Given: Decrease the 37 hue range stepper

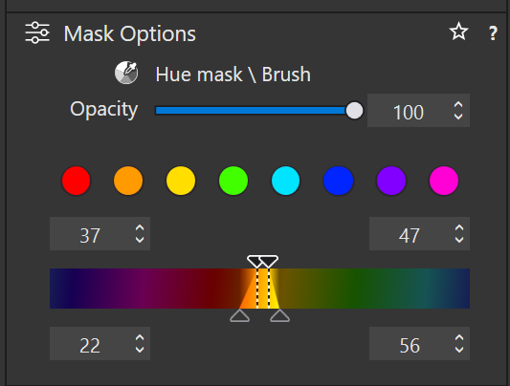Looking at the screenshot, I should (x=140, y=240).
